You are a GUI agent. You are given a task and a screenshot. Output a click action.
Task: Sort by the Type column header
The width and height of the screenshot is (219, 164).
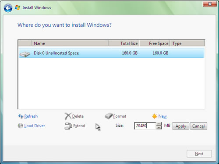[x=187, y=43]
